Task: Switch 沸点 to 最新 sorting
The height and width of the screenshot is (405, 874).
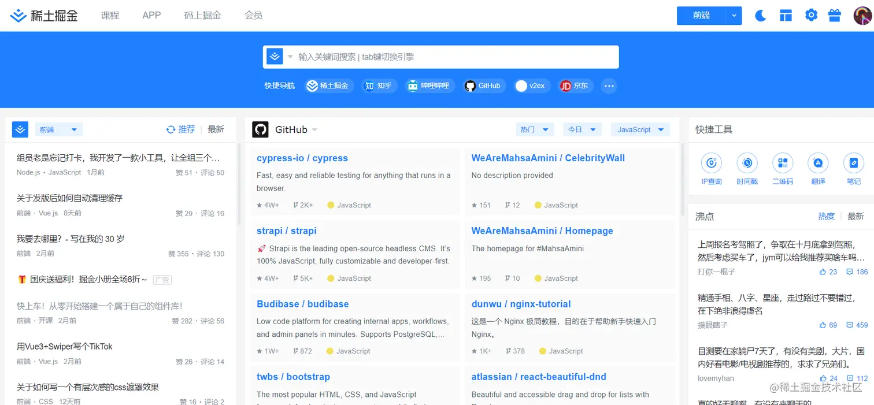Action: [856, 216]
